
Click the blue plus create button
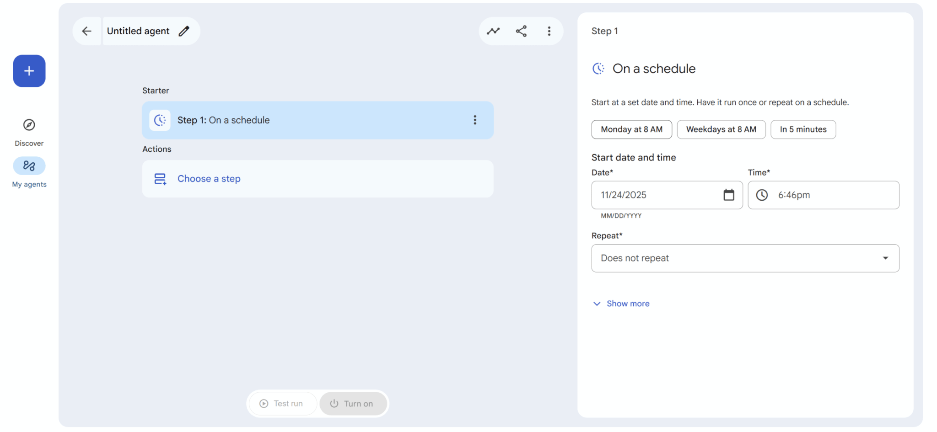click(x=29, y=71)
